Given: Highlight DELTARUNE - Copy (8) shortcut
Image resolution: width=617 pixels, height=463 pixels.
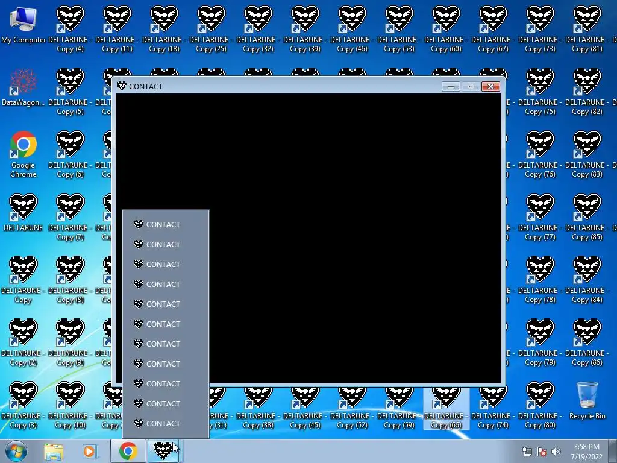Looking at the screenshot, I should click(70, 280).
